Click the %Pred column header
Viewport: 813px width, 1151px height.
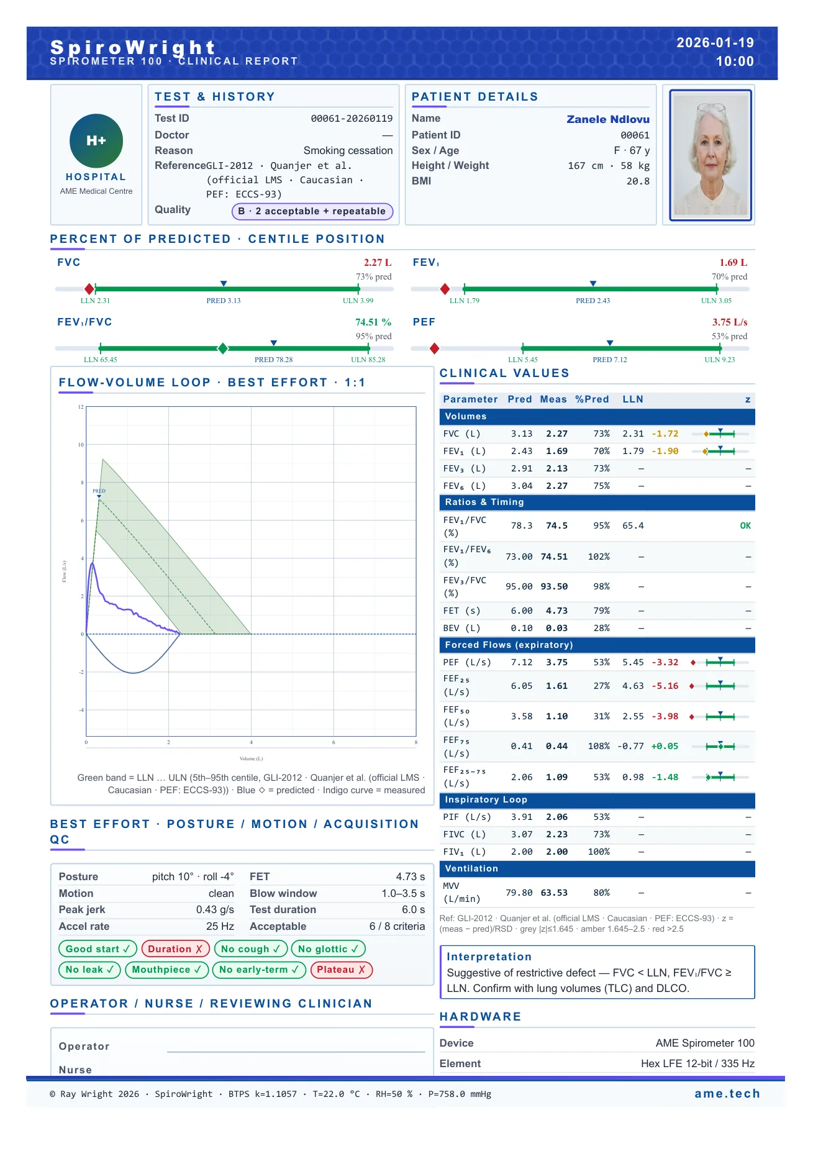(592, 400)
